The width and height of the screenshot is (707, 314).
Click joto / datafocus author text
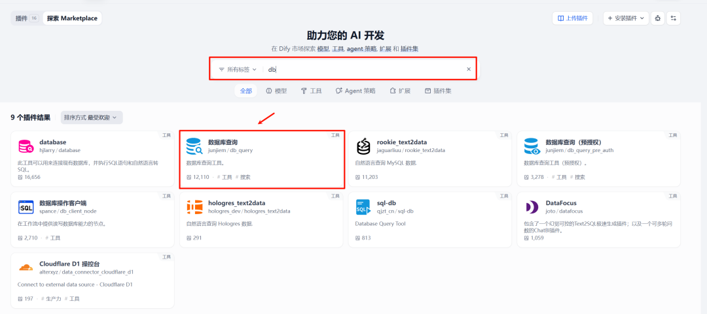pyautogui.click(x=564, y=211)
